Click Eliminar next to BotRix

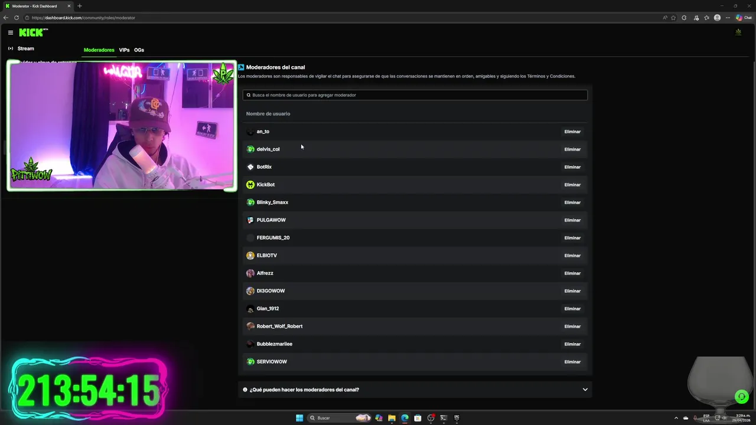[572, 167]
